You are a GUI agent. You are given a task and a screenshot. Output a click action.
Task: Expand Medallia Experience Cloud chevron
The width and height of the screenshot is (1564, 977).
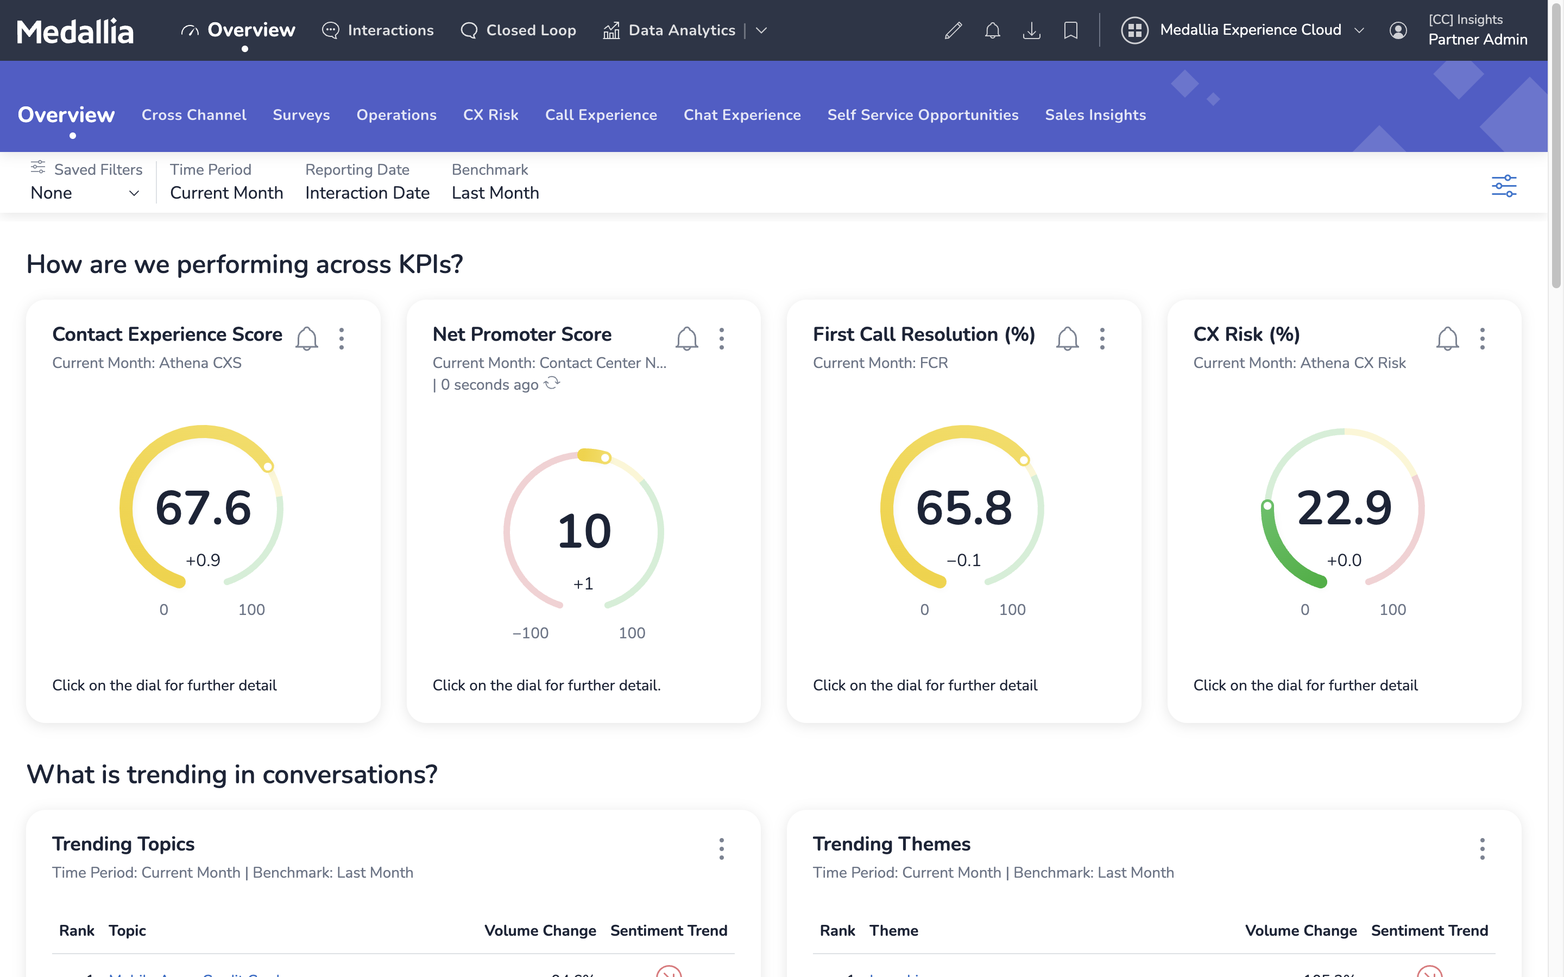tap(1359, 30)
